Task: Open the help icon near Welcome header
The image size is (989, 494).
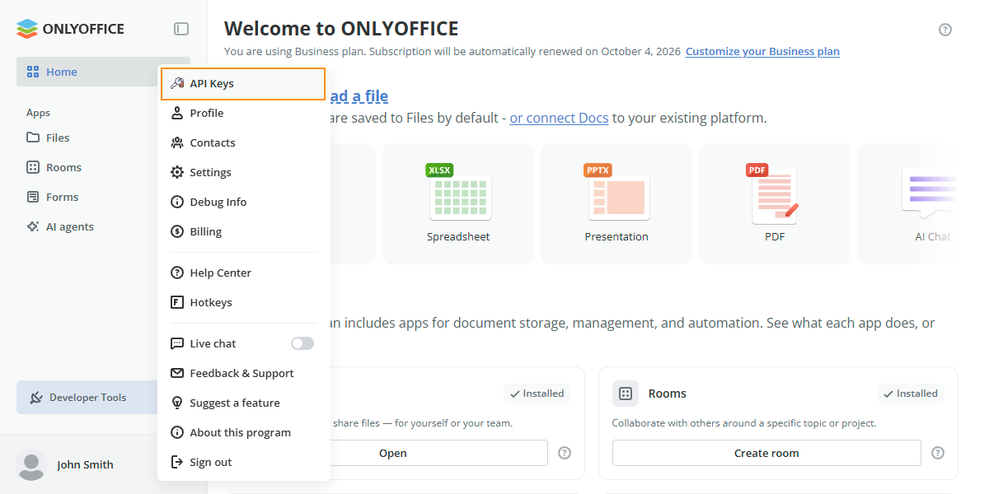Action: pos(945,30)
